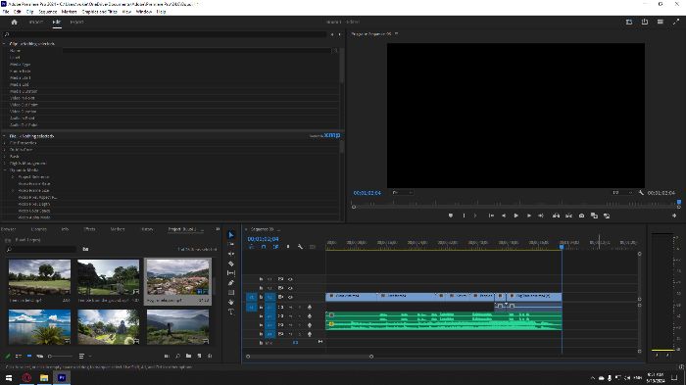
Task: Select the Rectangle tool
Action: [231, 292]
